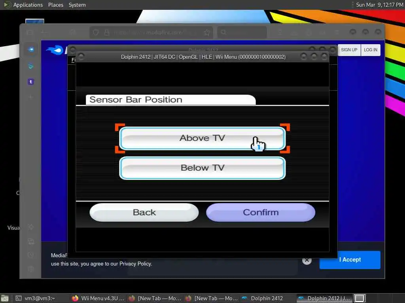Screen dimensions: 405x303
Task: Switch to Wii Menu v4.3U taskbar window
Action: [98, 298]
